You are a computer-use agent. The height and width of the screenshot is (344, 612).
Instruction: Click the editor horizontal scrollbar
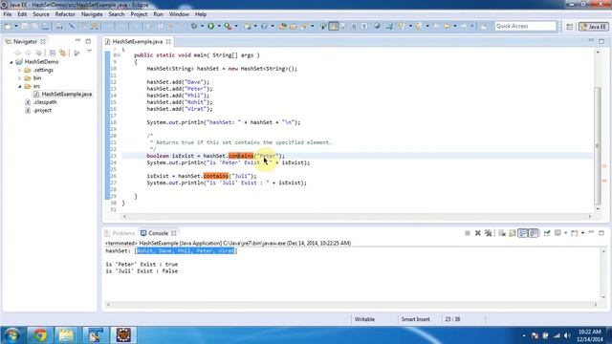coord(357,217)
